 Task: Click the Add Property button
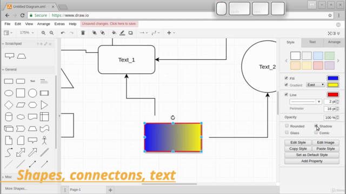click(312, 161)
